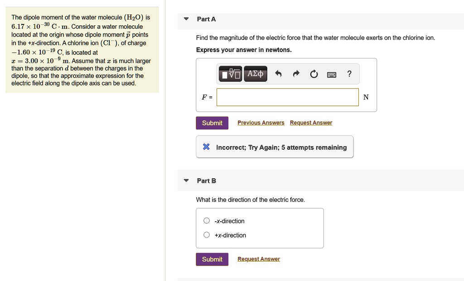Submit the Part A answer
The width and height of the screenshot is (464, 281).
[x=212, y=123]
